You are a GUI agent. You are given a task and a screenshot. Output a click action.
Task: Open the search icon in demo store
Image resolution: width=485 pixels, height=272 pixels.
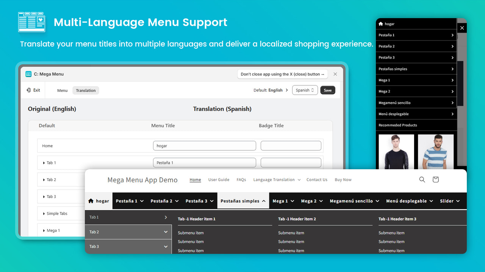tap(422, 179)
